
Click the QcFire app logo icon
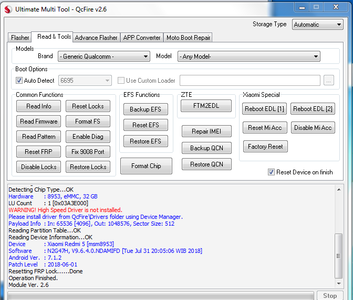pos(8,9)
